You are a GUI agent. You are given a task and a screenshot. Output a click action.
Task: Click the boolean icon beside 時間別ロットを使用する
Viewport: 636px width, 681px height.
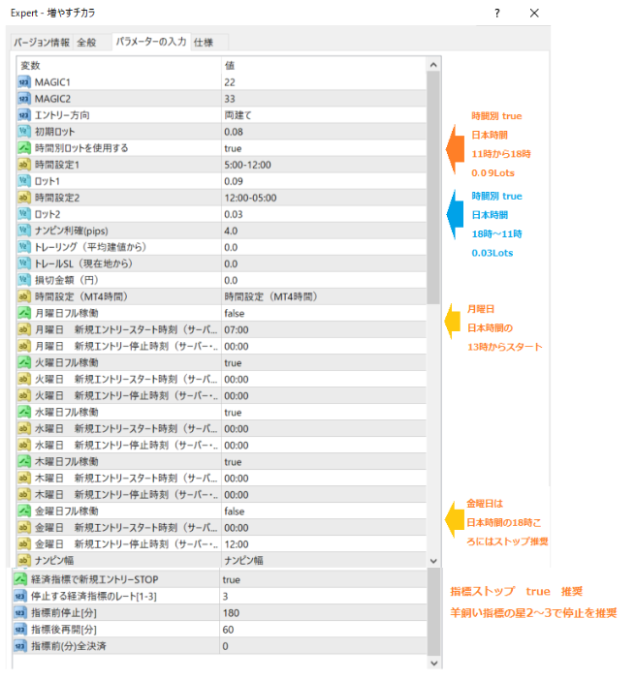click(24, 148)
